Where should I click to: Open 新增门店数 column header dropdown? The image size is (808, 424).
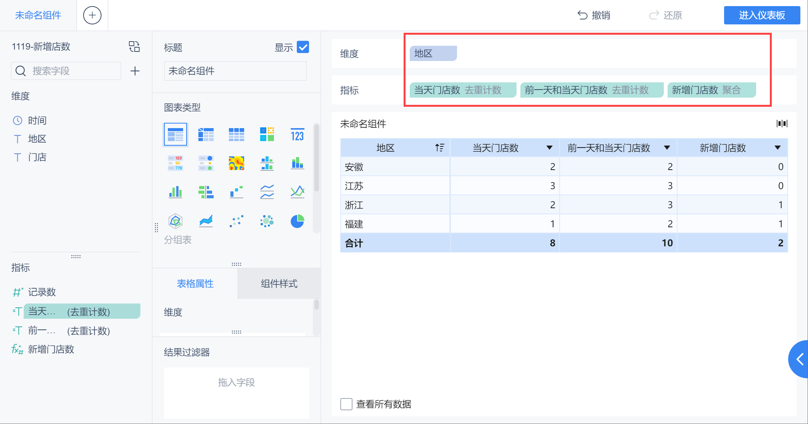[x=777, y=148]
